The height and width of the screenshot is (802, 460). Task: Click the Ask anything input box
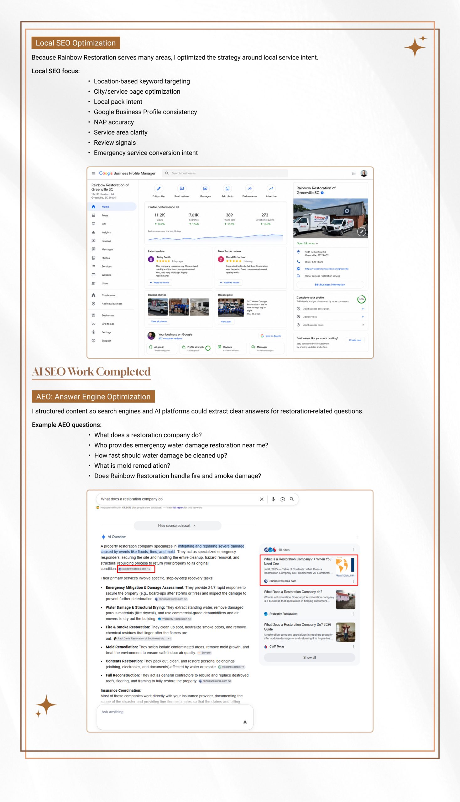(x=175, y=717)
